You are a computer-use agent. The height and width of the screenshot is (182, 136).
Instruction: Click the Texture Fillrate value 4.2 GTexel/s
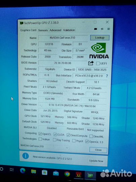[x=94, y=88]
